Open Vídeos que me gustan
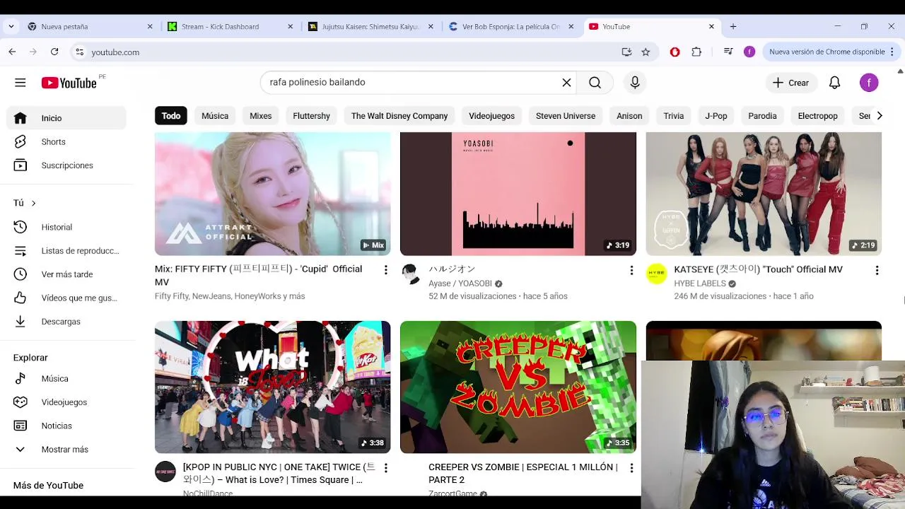Screen dimensions: 905x509 pos(66,298)
